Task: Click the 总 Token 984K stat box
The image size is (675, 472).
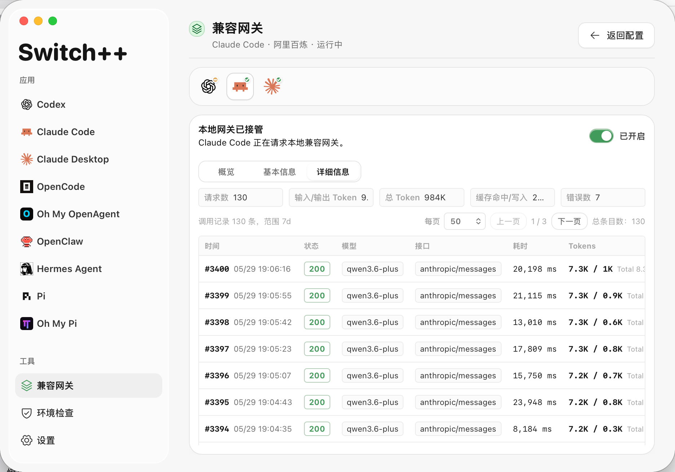Action: pos(422,197)
